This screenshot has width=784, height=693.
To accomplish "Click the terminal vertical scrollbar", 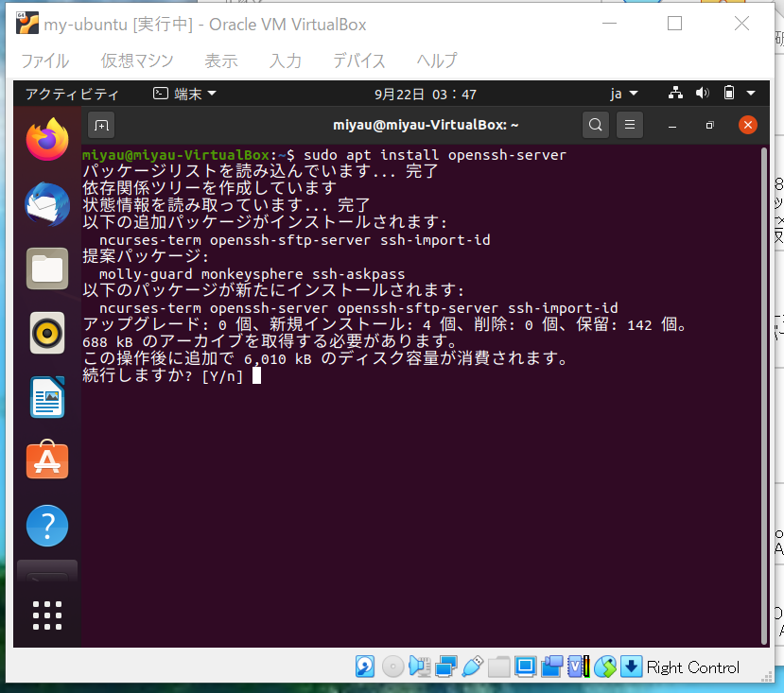I will pyautogui.click(x=763, y=396).
